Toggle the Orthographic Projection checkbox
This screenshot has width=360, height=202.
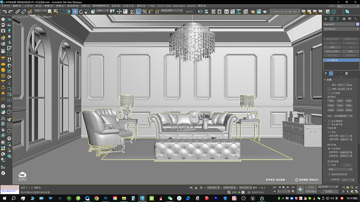329,93
